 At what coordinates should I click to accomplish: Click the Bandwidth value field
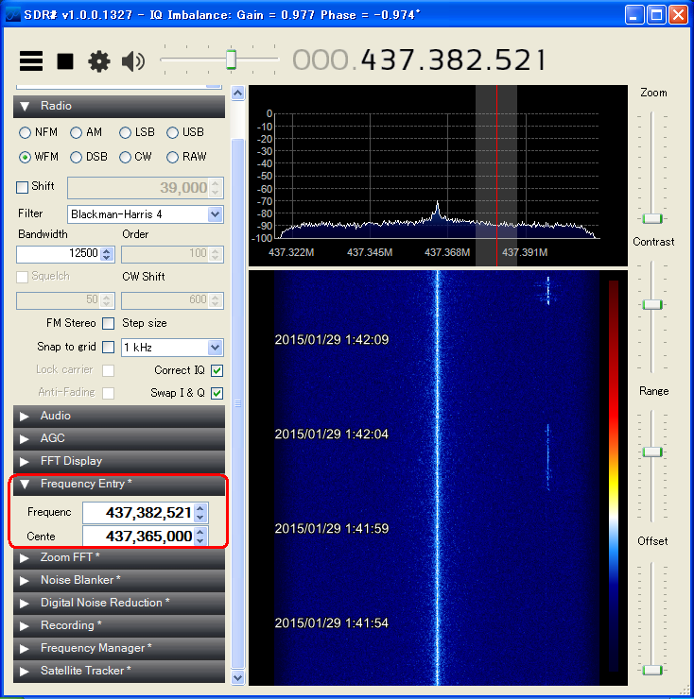point(59,254)
